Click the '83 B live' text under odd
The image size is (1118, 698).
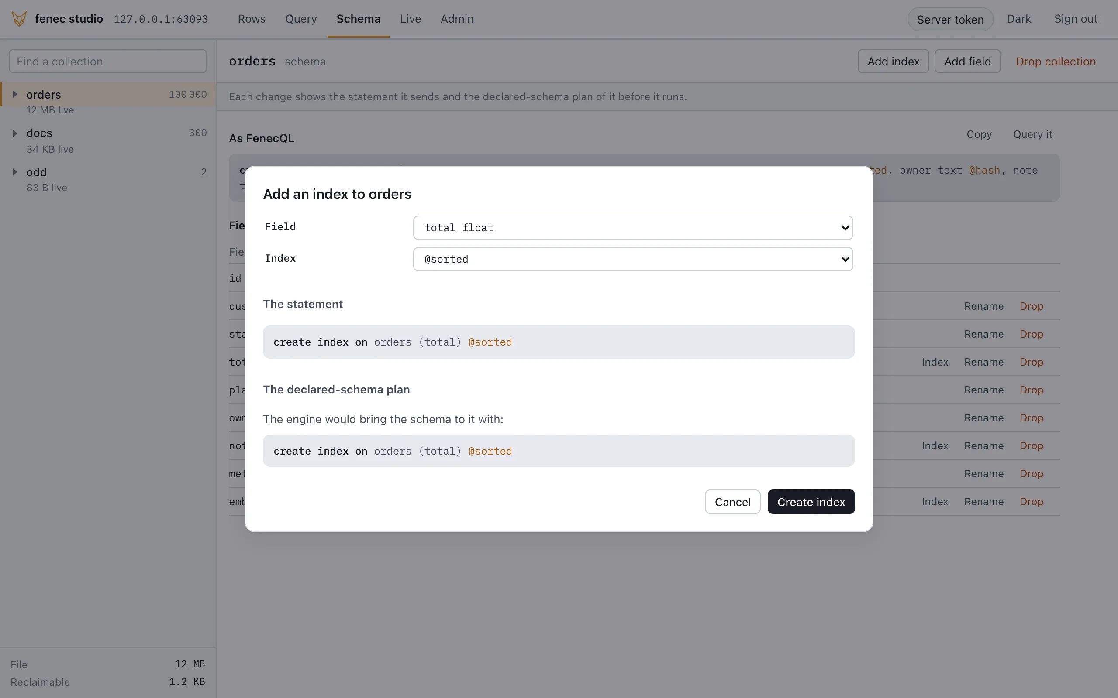(47, 188)
